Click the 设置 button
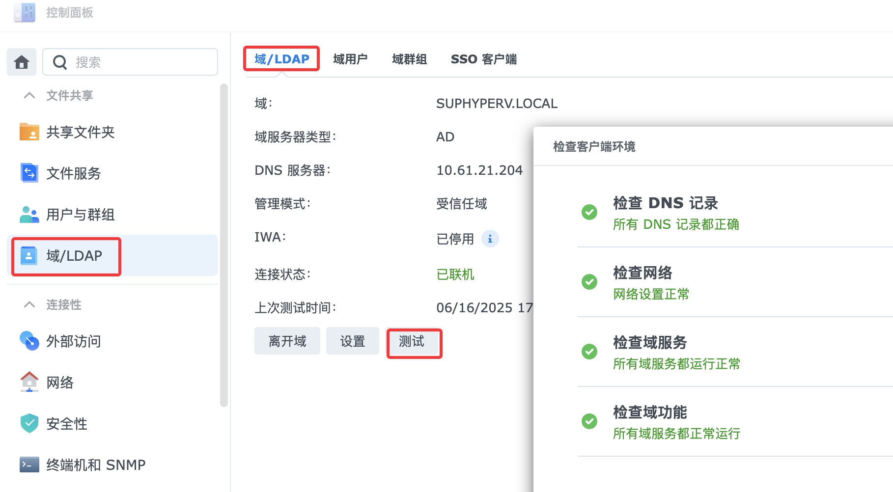 (353, 341)
